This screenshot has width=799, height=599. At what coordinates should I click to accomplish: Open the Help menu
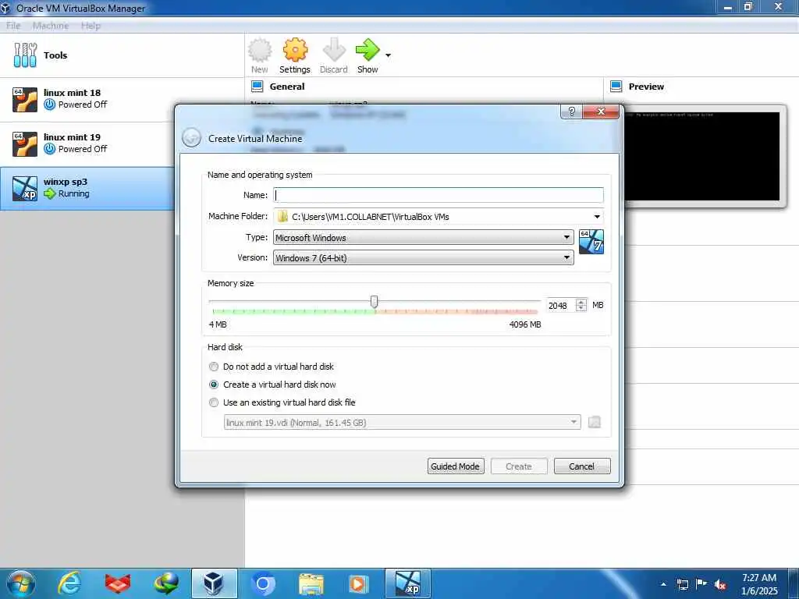pos(91,26)
